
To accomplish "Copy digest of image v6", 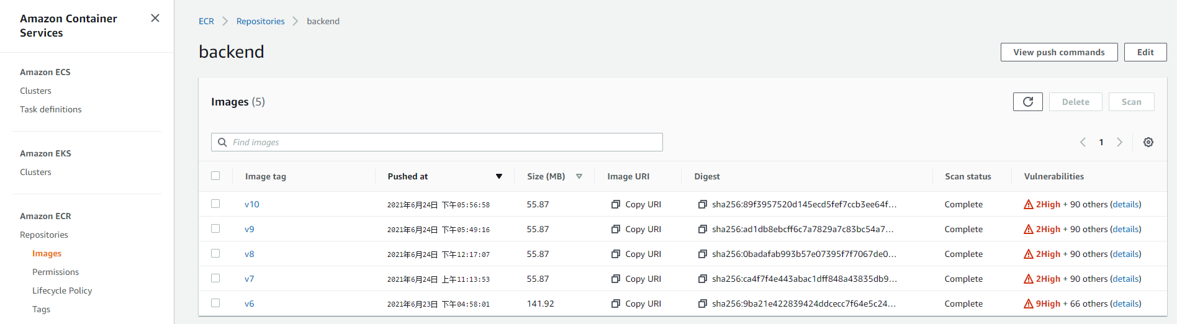I will click(702, 304).
